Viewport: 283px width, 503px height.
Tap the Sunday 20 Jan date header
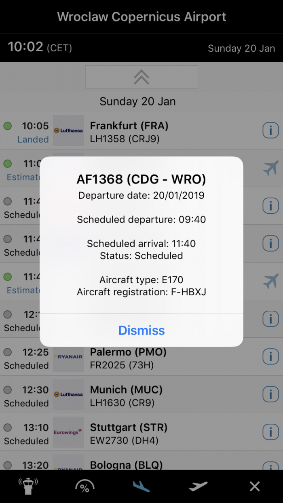(137, 101)
